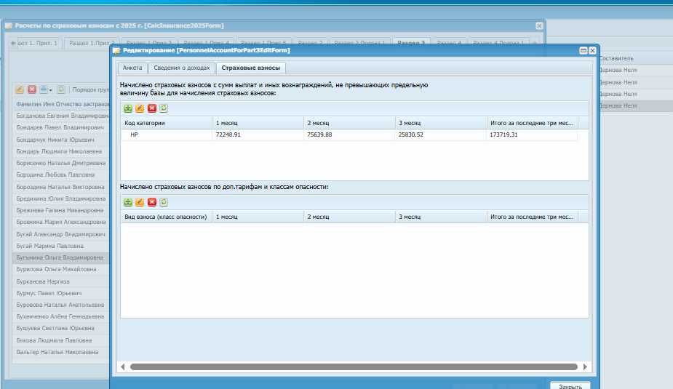Click delete icon in background persons list toolbar
Viewport: 673px width, 389px height.
click(x=32, y=89)
